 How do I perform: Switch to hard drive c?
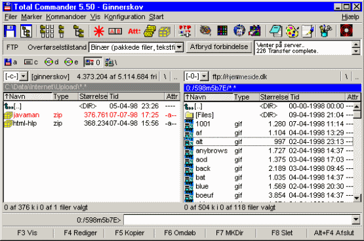pos(31,62)
